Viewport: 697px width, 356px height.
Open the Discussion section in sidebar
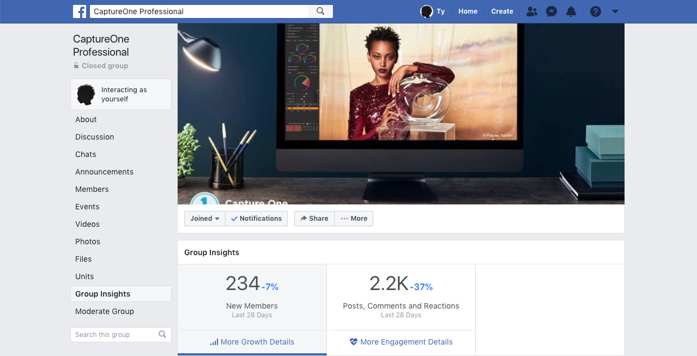(95, 137)
